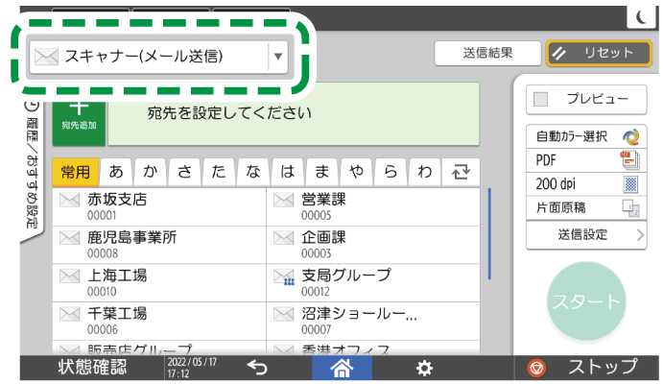Viewport: 663px width, 384px height.
Task: Tap the 宛先を設定してください destination field
Action: (294, 114)
